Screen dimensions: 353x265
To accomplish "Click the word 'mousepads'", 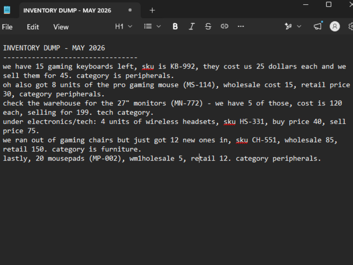I will (66, 159).
